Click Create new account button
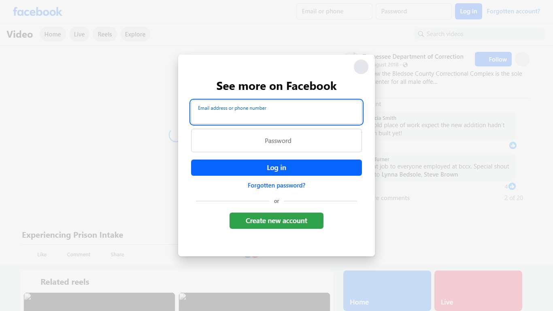The height and width of the screenshot is (311, 553). pos(276,221)
